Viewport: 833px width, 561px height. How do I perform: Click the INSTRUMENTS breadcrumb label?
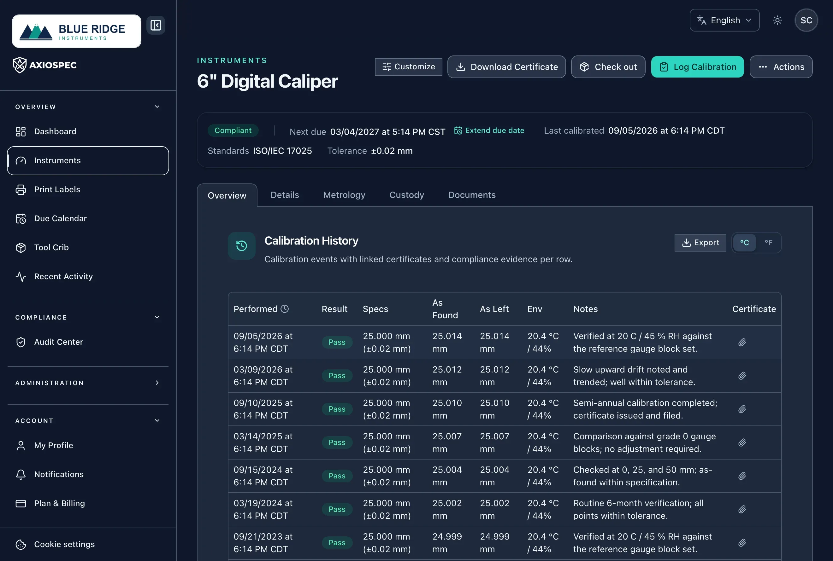[232, 61]
